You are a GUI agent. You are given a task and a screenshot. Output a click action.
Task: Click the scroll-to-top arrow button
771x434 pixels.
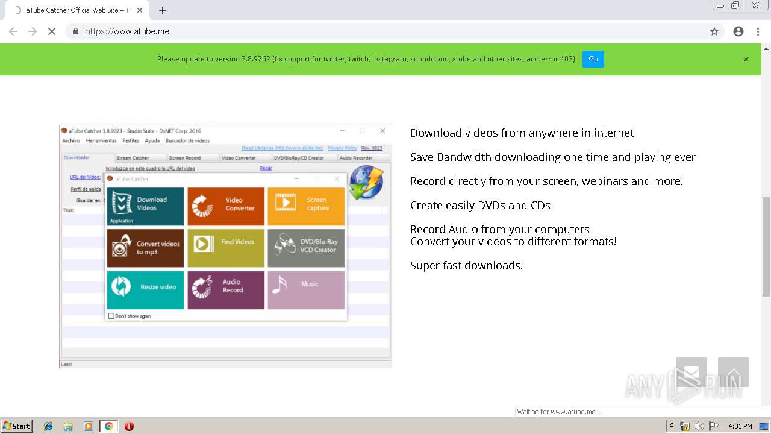pyautogui.click(x=734, y=372)
